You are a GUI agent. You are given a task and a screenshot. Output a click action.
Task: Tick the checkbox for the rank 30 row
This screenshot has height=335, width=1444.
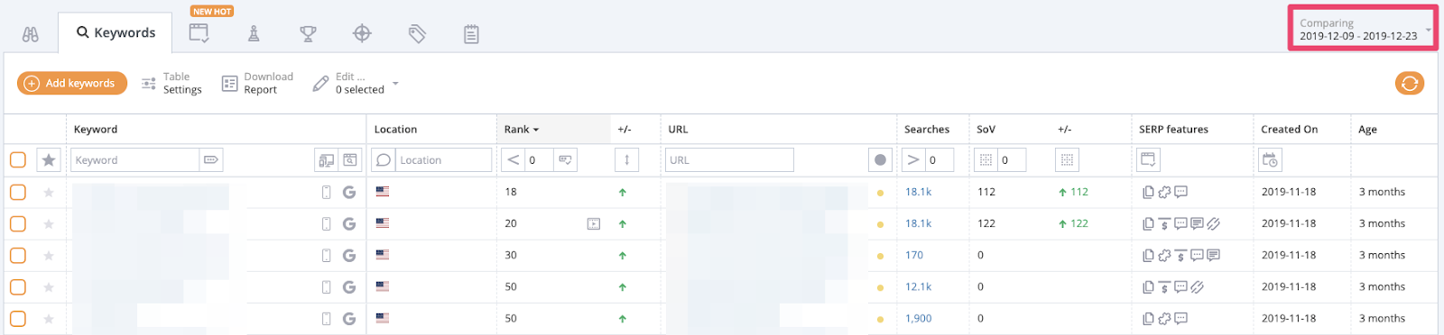18,255
